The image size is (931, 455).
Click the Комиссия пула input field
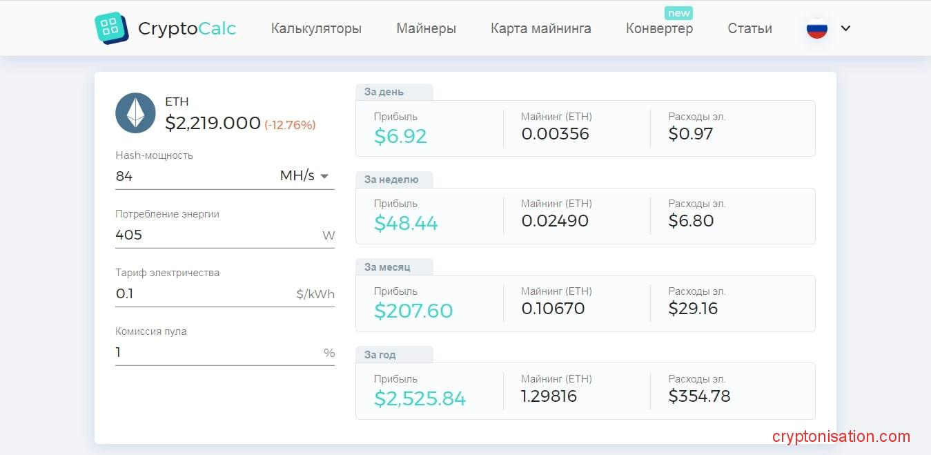[x=214, y=352]
